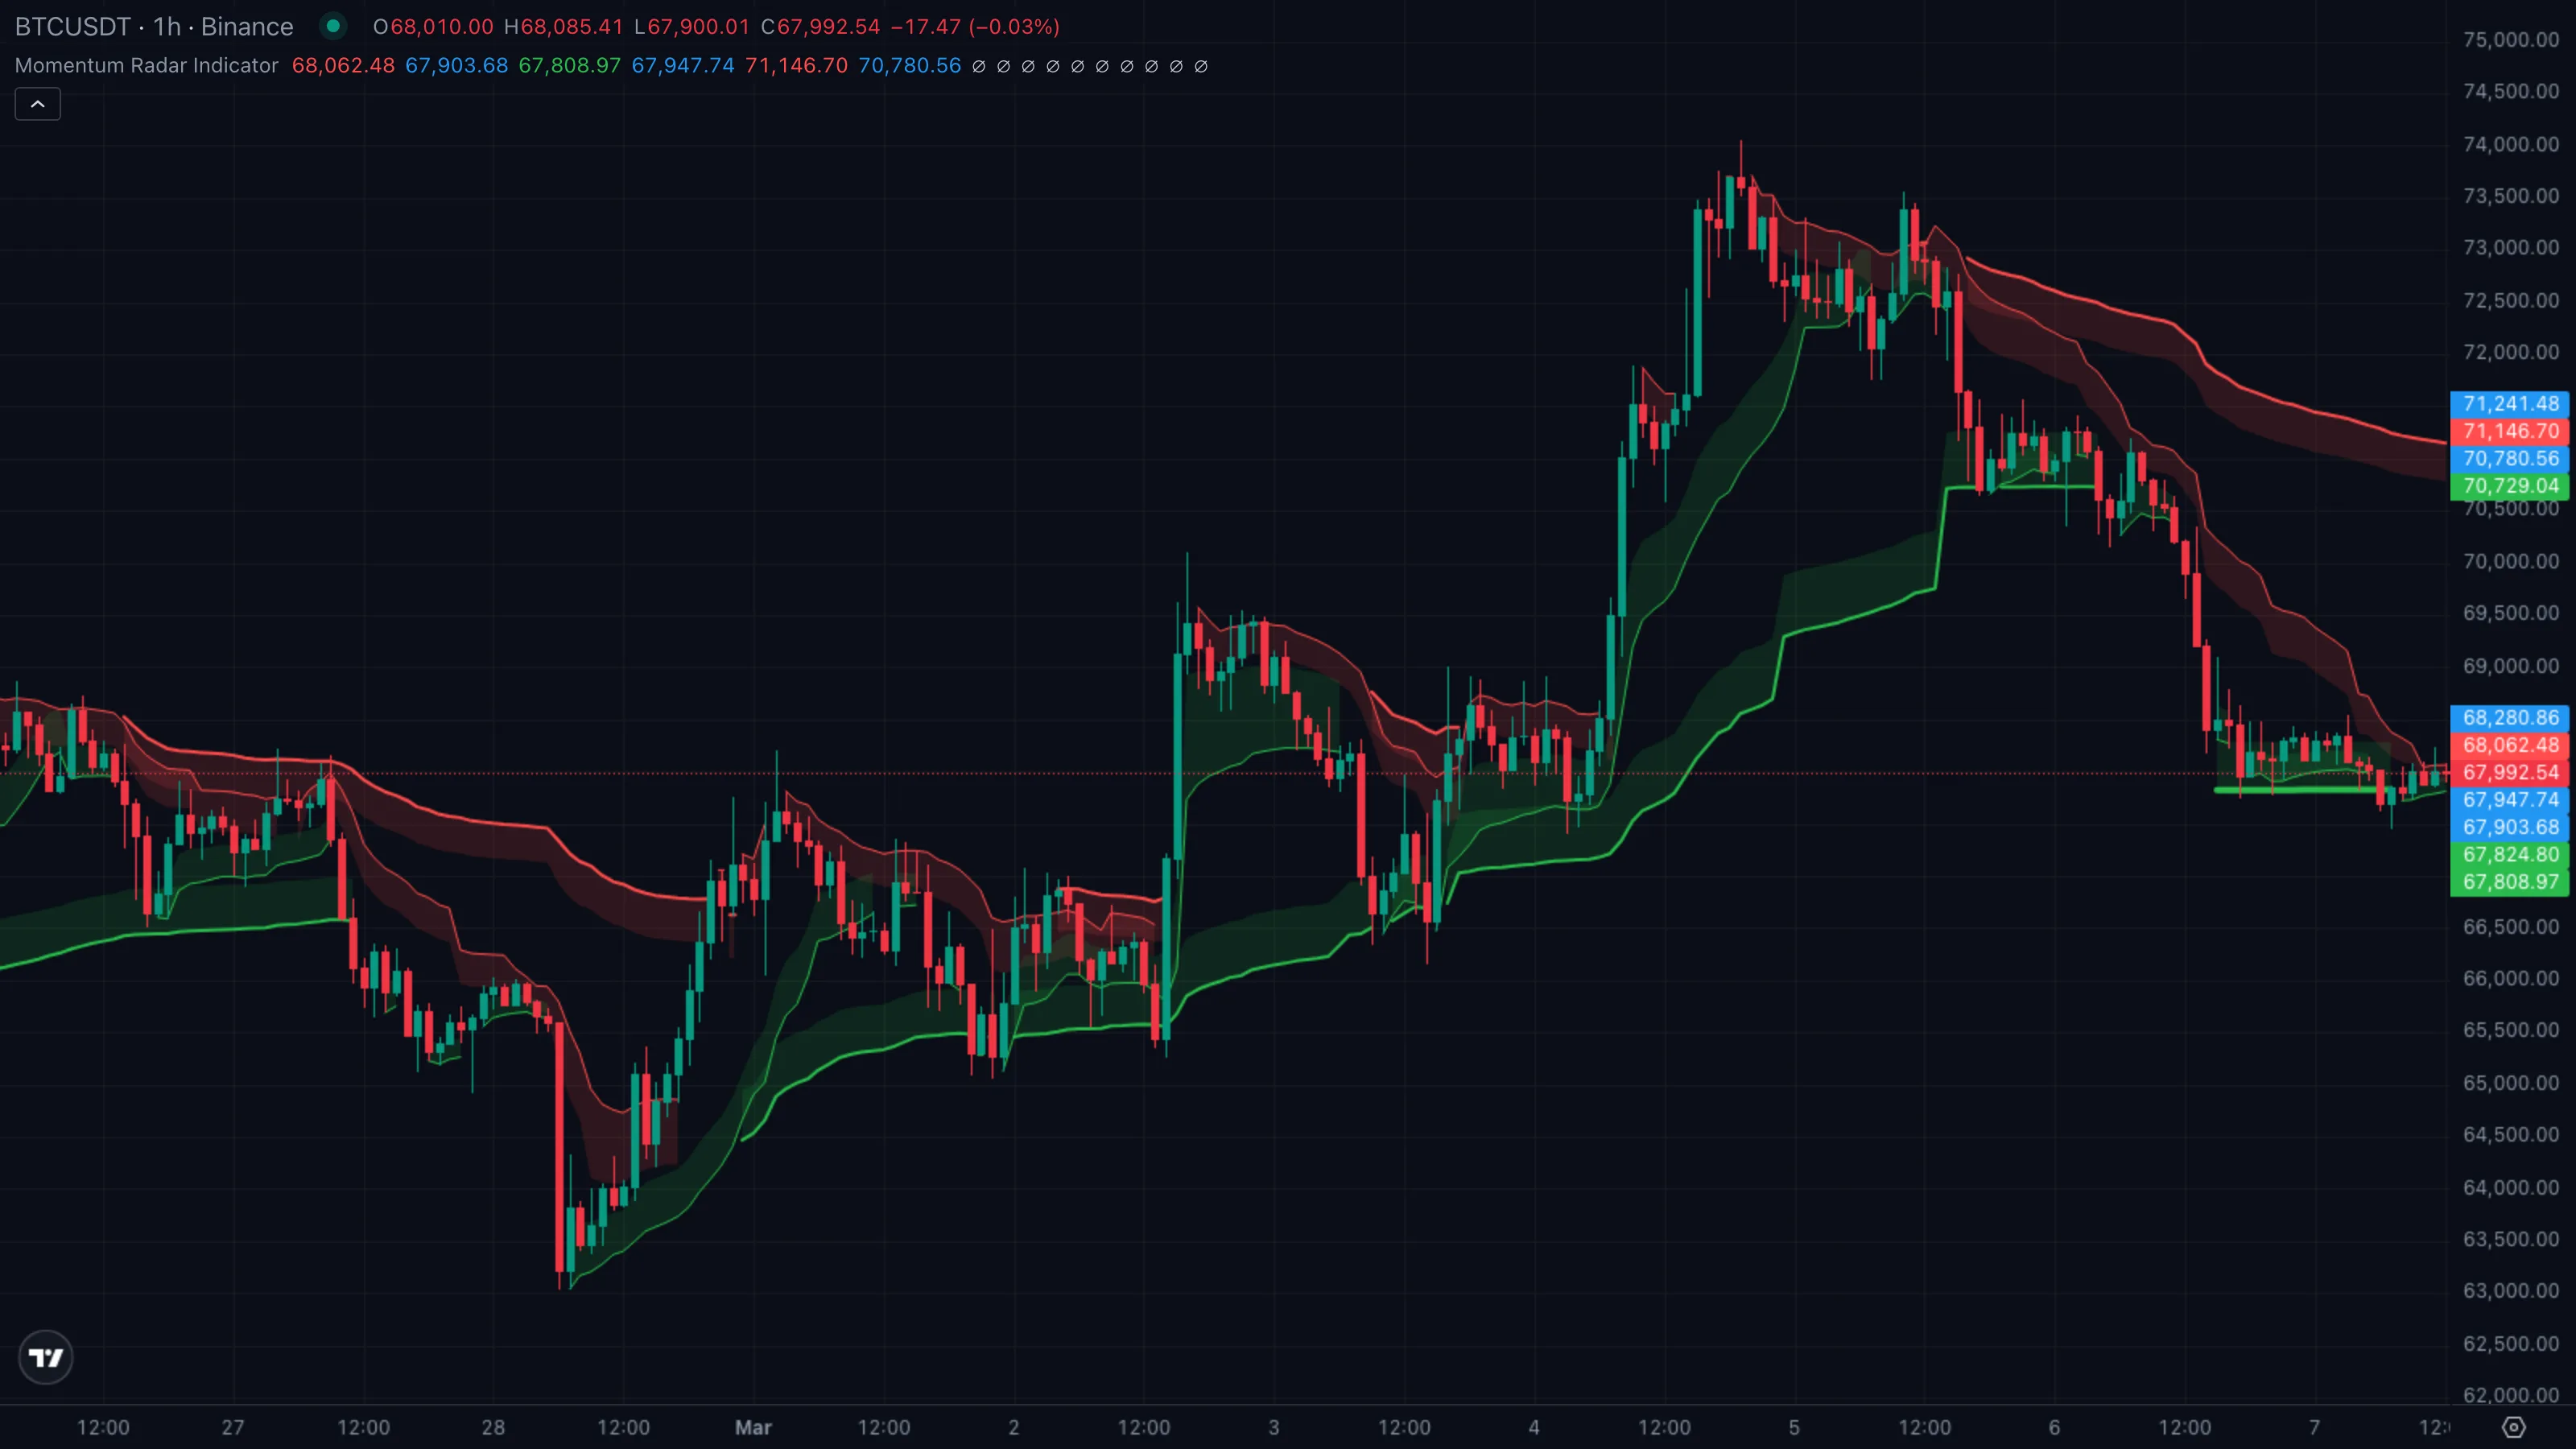This screenshot has height=1449, width=2576.
Task: Click indicator legend value 70,780.56
Action: point(909,66)
